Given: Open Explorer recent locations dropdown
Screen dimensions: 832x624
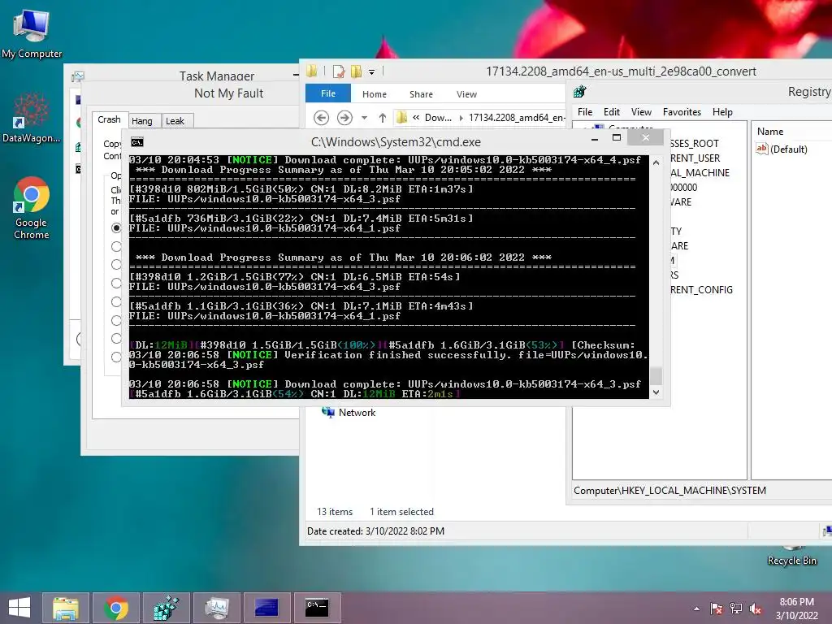Looking at the screenshot, I should point(364,118).
